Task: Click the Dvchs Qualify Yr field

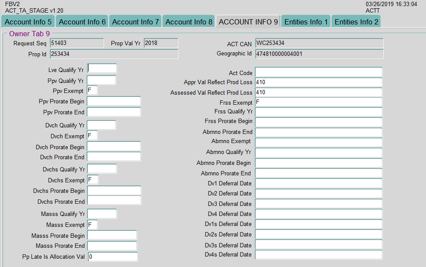Action: 102,169
